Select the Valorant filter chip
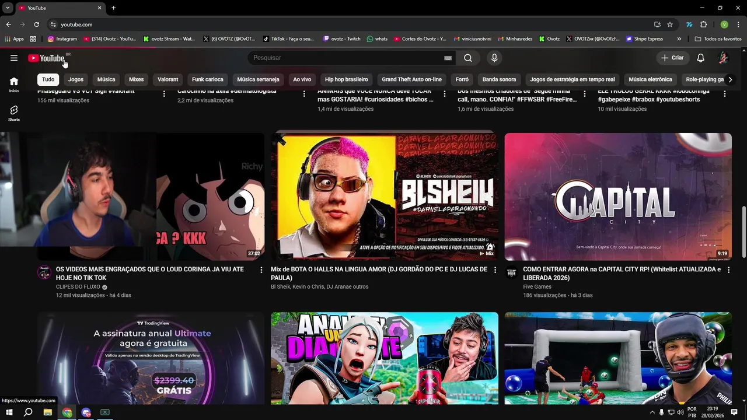Screen dimensions: 747x420 [x=168, y=79]
